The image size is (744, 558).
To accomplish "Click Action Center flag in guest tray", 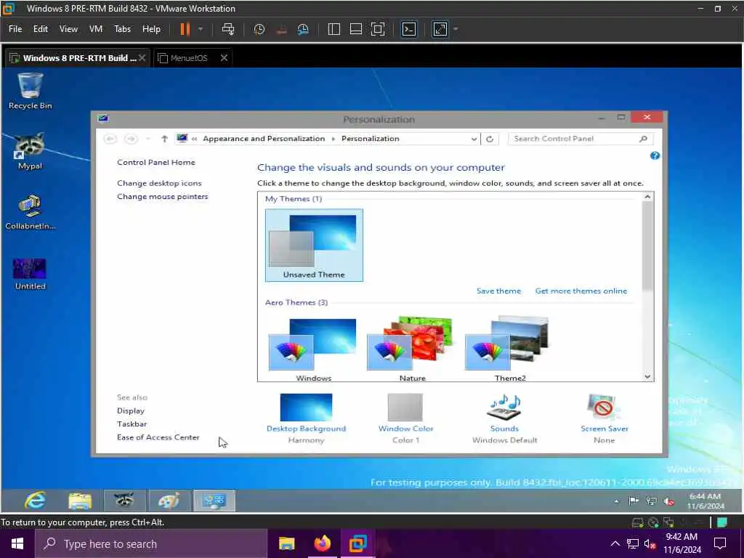I will (x=634, y=501).
